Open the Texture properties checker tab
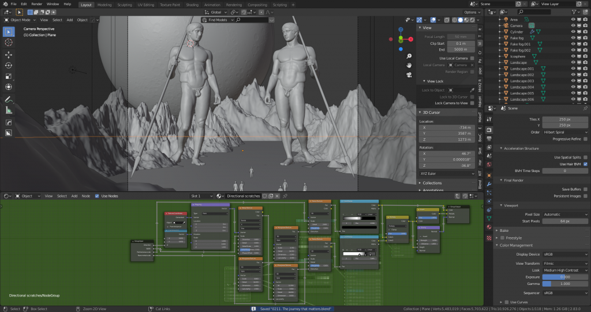Screen dimensions: 591x312 [x=489, y=238]
